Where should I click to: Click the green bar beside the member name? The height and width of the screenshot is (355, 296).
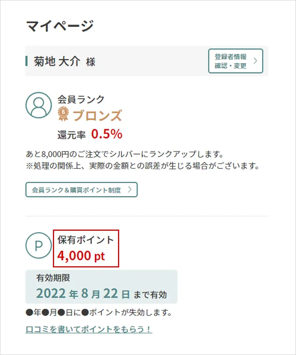26,61
